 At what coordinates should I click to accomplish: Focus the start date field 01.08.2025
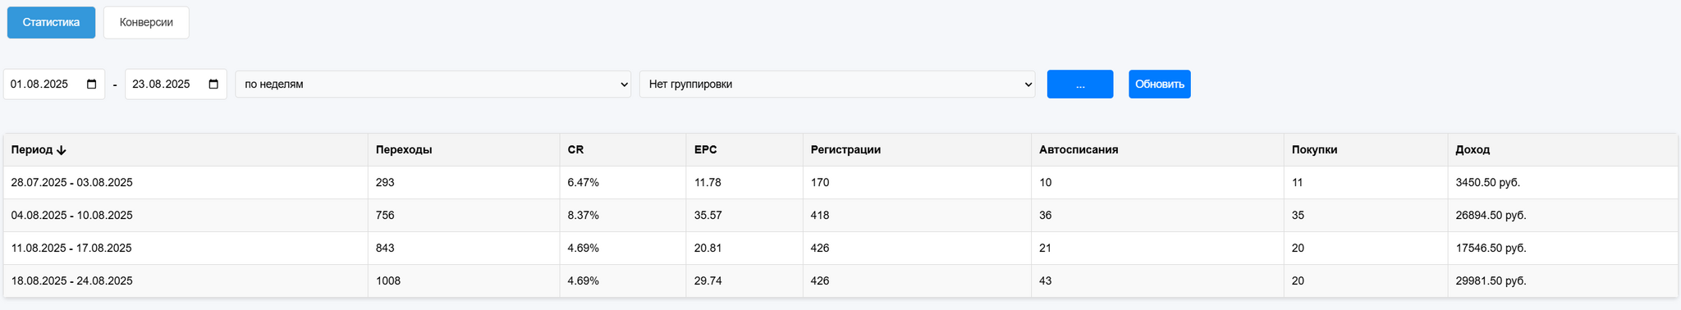(x=54, y=84)
